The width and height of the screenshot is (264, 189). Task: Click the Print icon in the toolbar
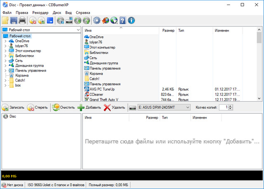(x=22, y=20)
